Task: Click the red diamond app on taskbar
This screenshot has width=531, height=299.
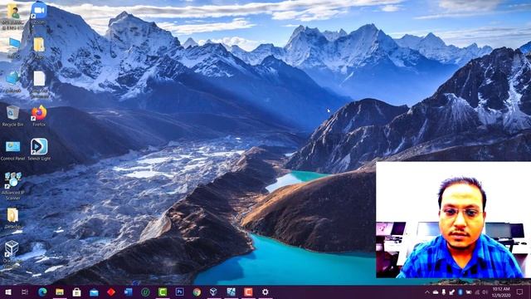Action: [x=111, y=292]
